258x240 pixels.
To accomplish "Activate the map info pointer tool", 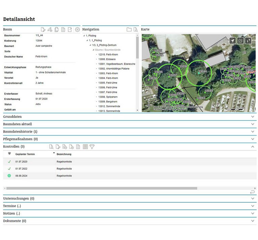I will pos(248,40).
